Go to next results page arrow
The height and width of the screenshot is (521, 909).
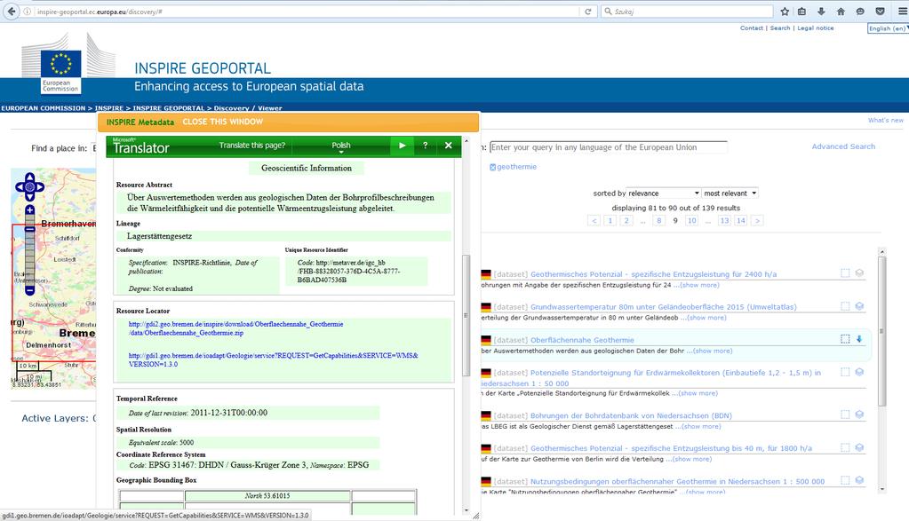point(757,220)
